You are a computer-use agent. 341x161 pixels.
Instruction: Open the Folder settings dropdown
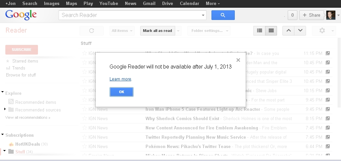point(209,31)
